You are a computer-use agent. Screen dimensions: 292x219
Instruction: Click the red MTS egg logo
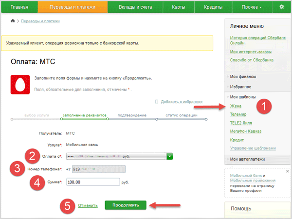pyautogui.click(x=20, y=85)
